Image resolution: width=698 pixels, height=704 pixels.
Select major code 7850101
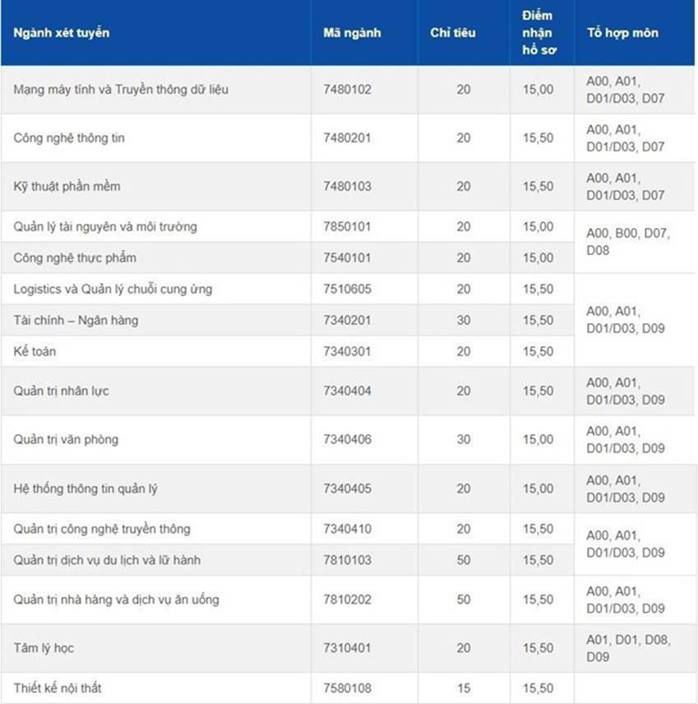pos(347,226)
